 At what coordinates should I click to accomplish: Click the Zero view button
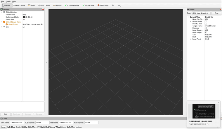[216, 13]
